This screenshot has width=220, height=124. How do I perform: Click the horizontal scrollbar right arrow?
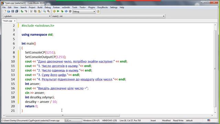pyautogui.click(x=212, y=115)
